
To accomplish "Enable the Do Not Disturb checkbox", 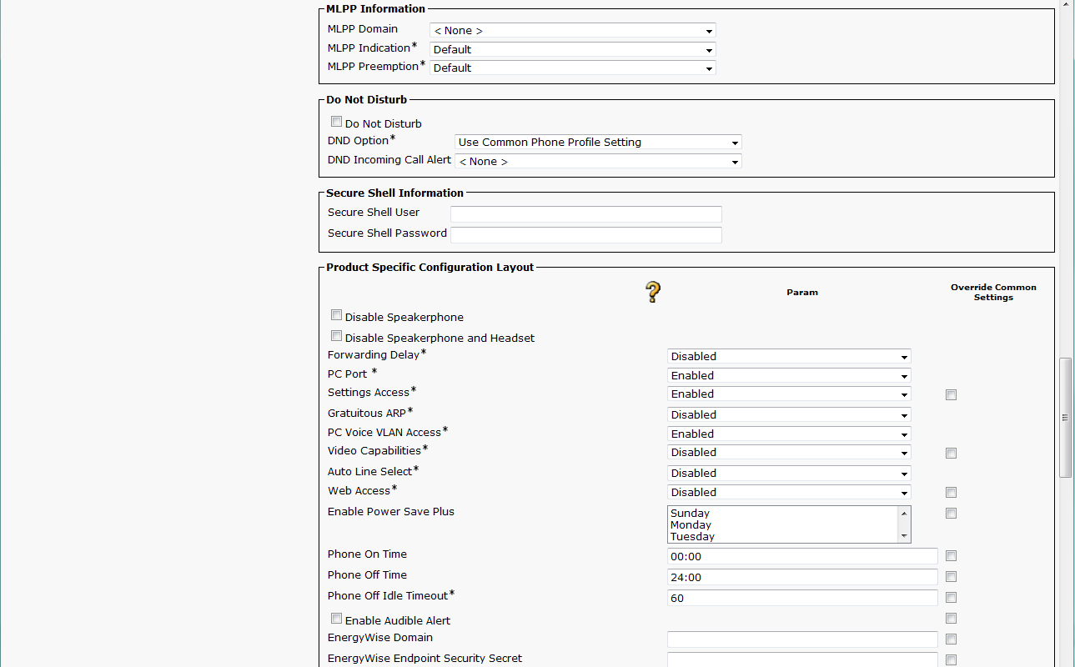I will (x=336, y=122).
